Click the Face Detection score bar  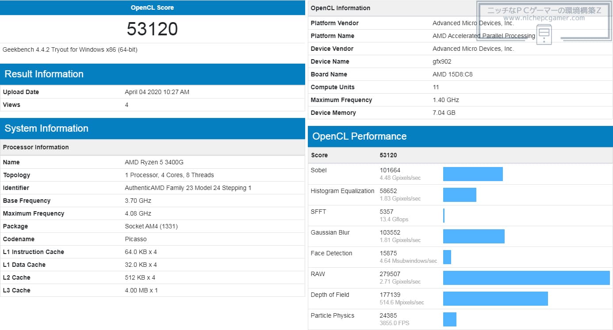447,257
